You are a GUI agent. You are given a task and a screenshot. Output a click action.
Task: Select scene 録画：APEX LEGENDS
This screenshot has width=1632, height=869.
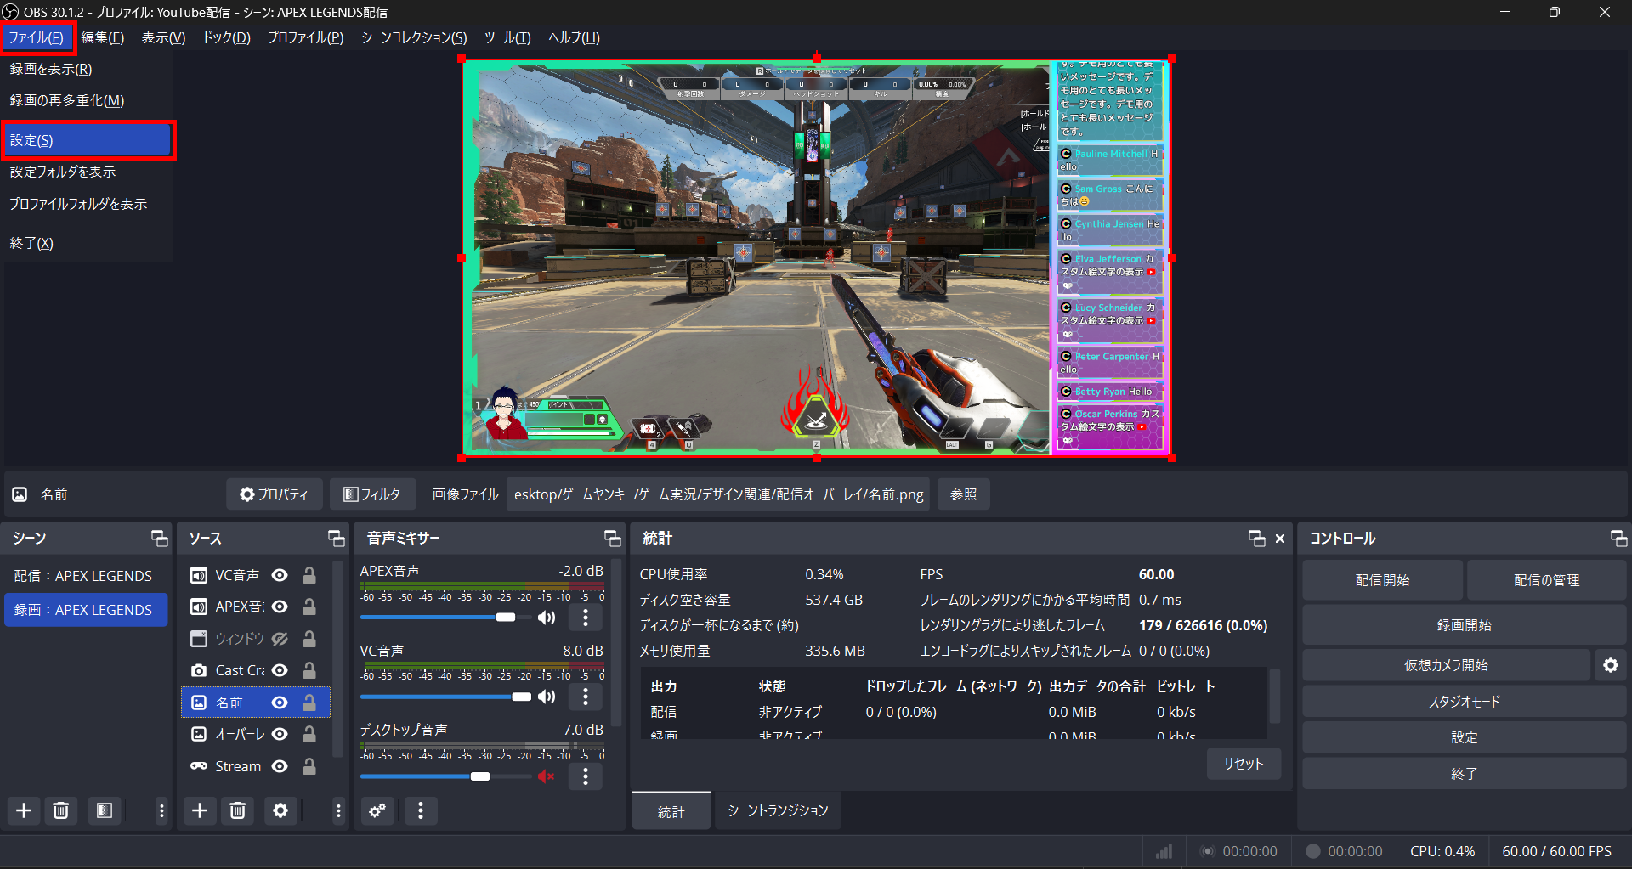[86, 610]
